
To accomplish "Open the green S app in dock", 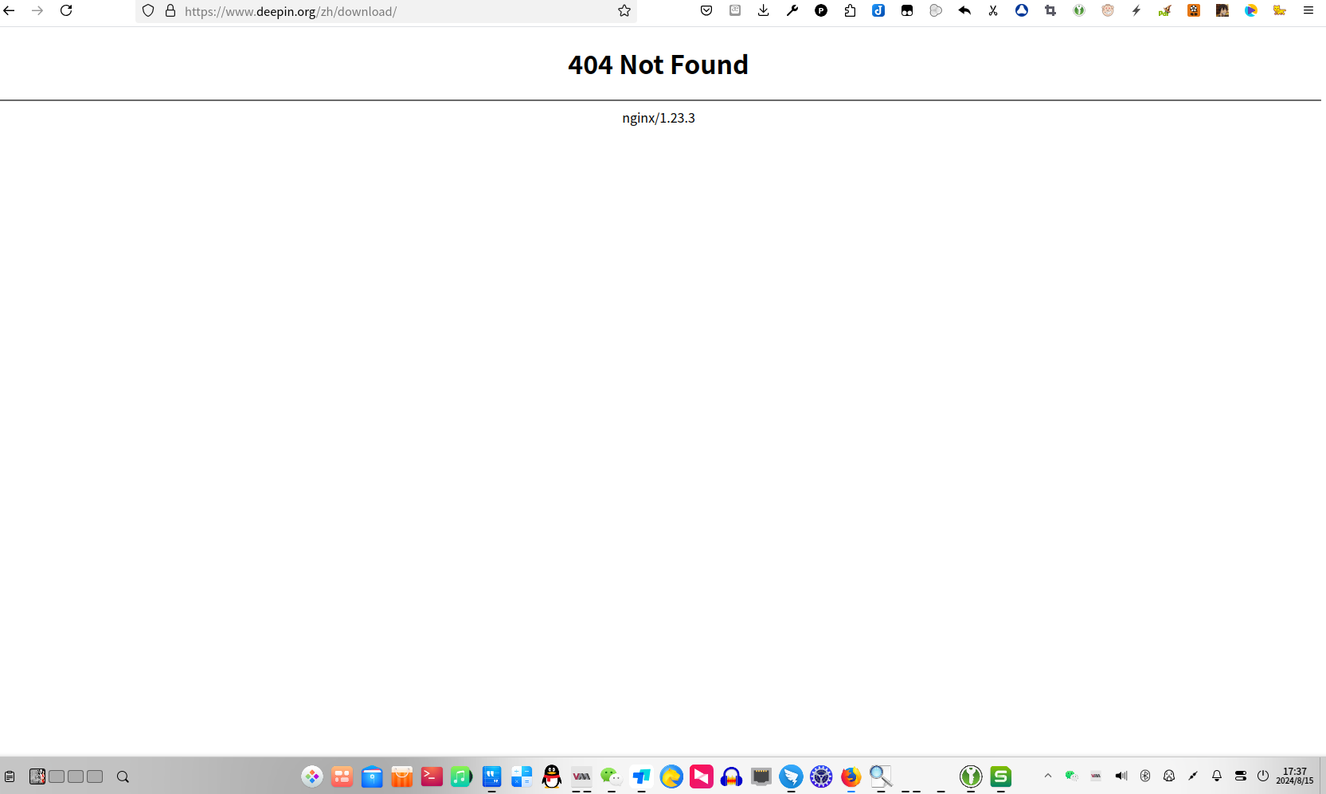I will (1001, 776).
